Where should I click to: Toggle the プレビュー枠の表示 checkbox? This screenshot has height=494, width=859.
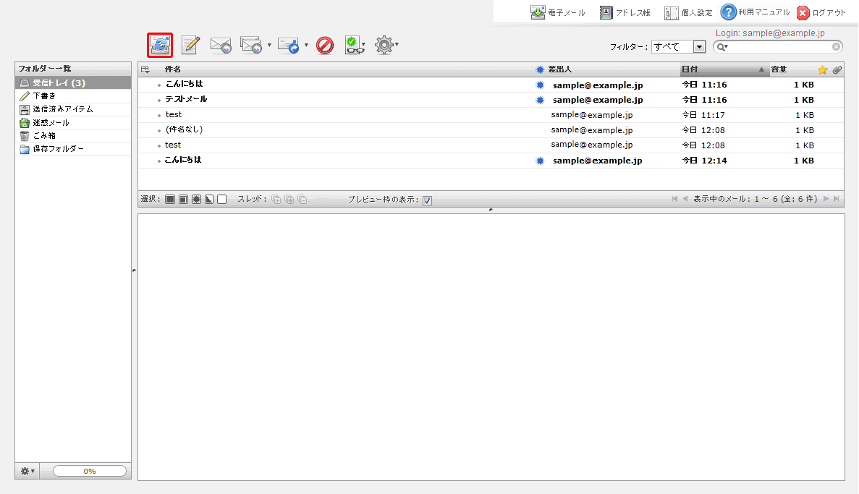point(427,200)
